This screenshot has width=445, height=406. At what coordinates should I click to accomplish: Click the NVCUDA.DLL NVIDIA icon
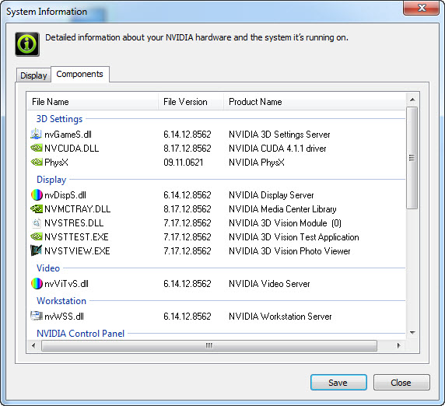[36, 148]
